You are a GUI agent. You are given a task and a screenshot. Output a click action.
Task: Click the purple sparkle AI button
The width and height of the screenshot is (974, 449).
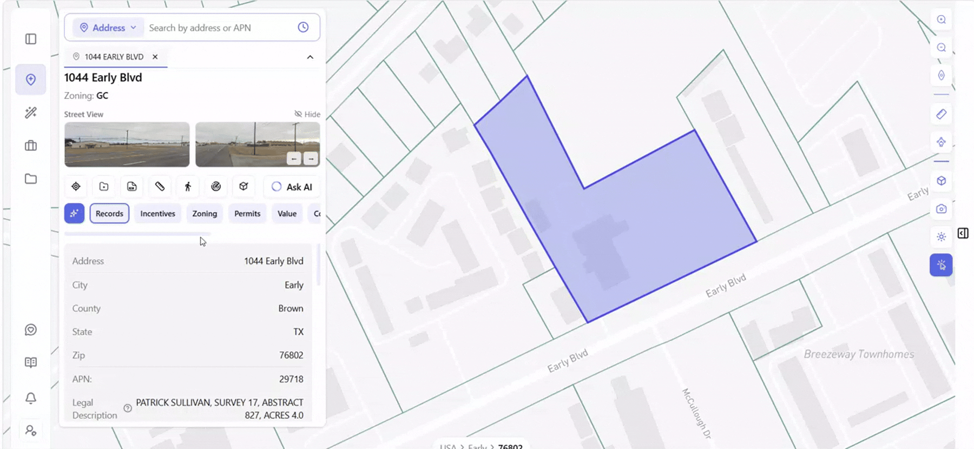[74, 213]
